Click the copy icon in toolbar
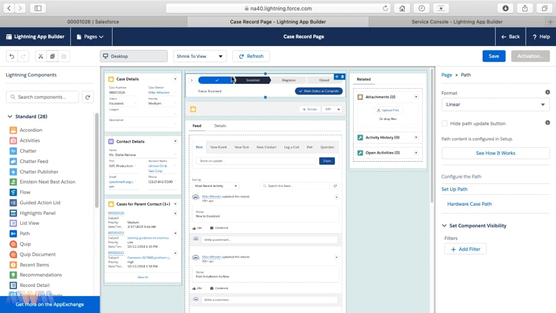 pyautogui.click(x=52, y=56)
